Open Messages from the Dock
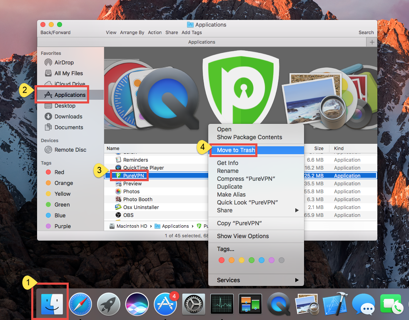The image size is (409, 320). [x=363, y=304]
